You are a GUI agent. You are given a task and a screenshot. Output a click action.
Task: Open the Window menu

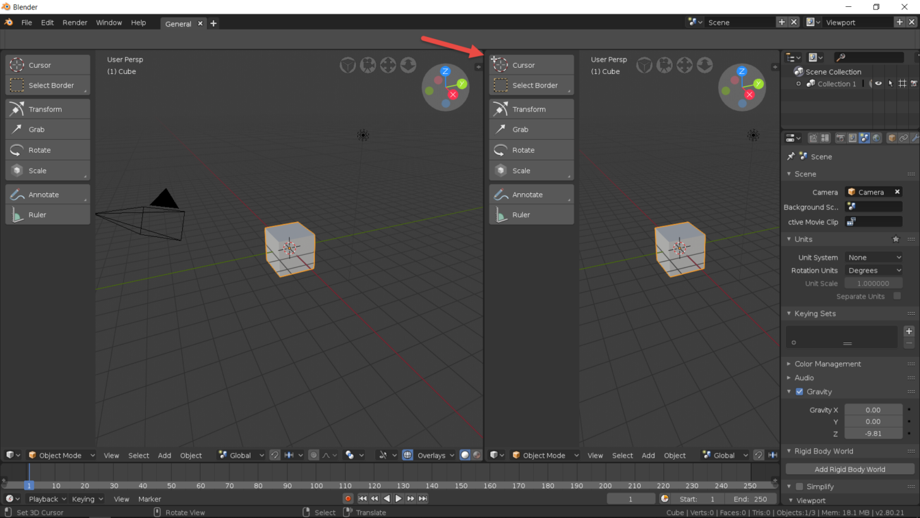[x=109, y=23]
